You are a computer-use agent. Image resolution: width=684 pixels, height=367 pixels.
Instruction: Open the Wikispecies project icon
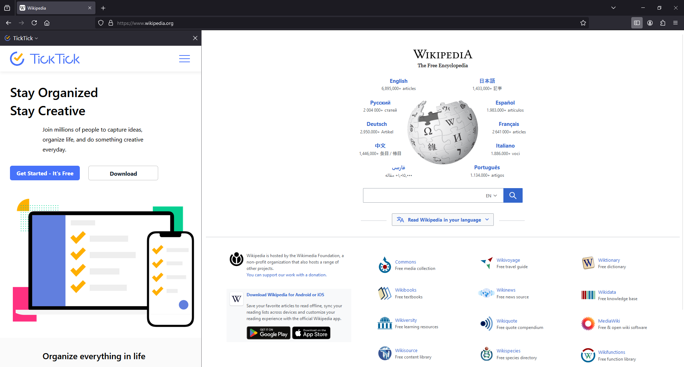[x=487, y=354]
